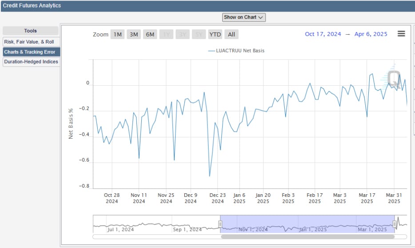Toggle LUACTRUU Net Basis legend series
Screen dimensions: 415x248
coord(240,51)
